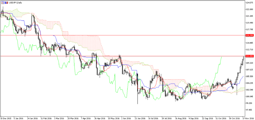This screenshot has height=120, width=255.
Task: Click the 121.185 price axis label
Action: tap(249, 16)
